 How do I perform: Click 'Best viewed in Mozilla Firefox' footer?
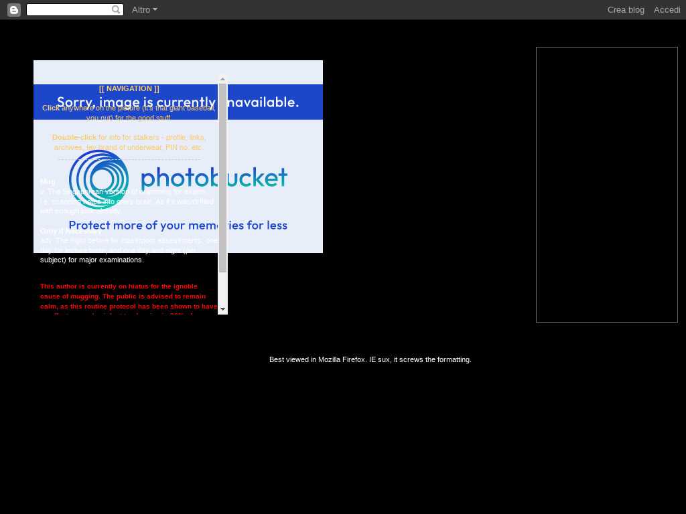370,359
